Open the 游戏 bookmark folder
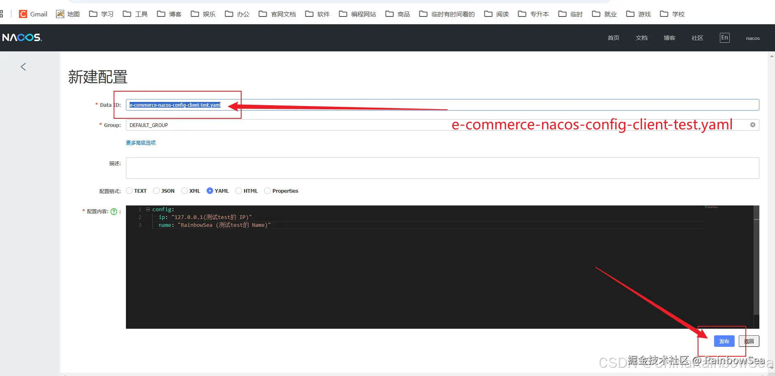Image resolution: width=775 pixels, height=376 pixels. tap(638, 14)
